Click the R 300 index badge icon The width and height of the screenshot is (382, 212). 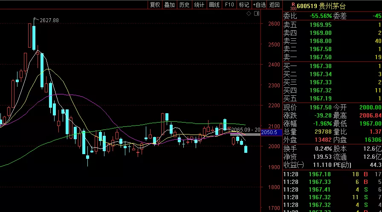click(x=293, y=6)
